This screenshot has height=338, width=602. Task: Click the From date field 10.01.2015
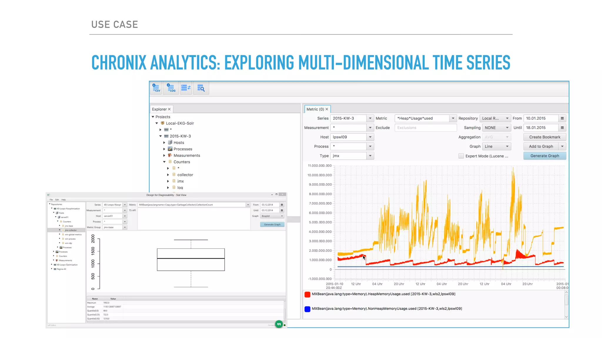tap(541, 118)
